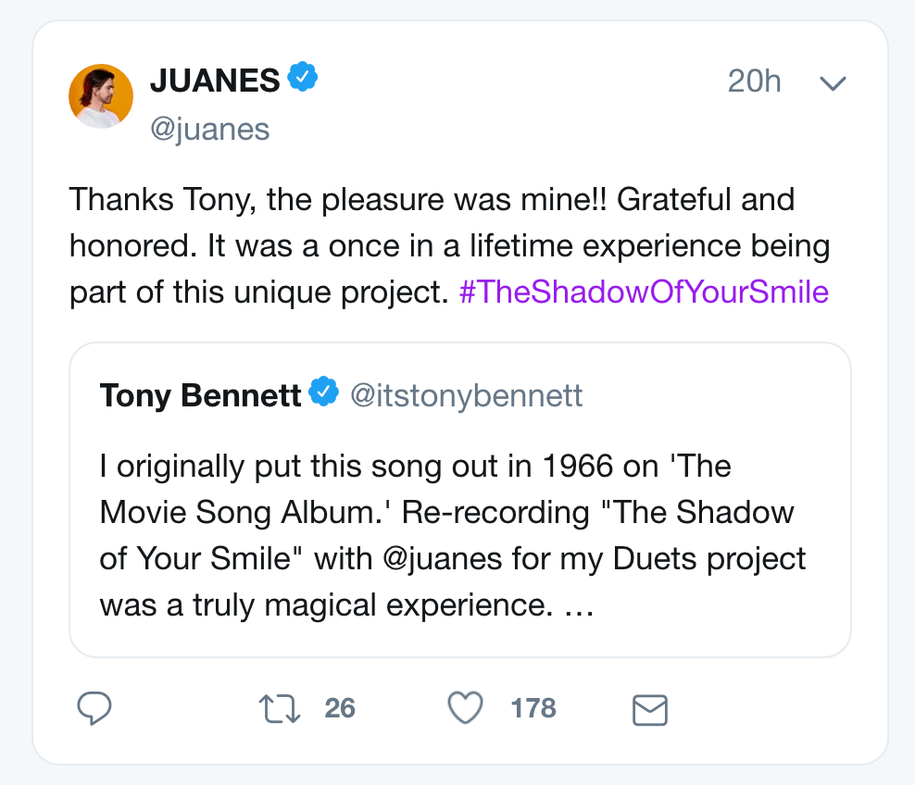Open the @itstonybennett handle
This screenshot has width=915, height=785.
466,396
